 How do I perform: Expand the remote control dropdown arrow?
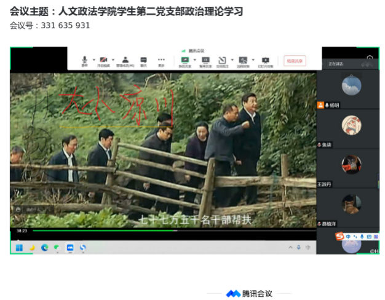coord(253,60)
